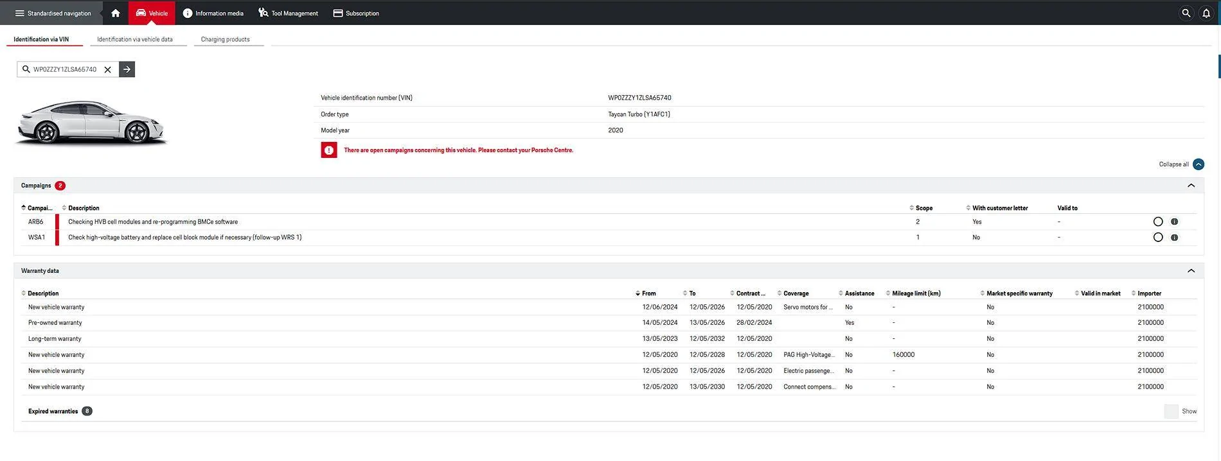Viewport: 1221px width, 461px height.
Task: Click 'PAG High-Voltage...' coverage cell
Action: pyautogui.click(x=809, y=354)
